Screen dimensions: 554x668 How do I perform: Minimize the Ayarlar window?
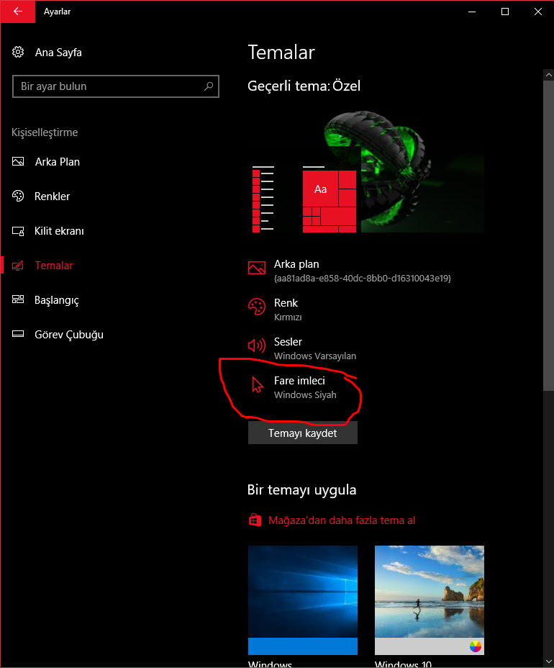(x=472, y=12)
